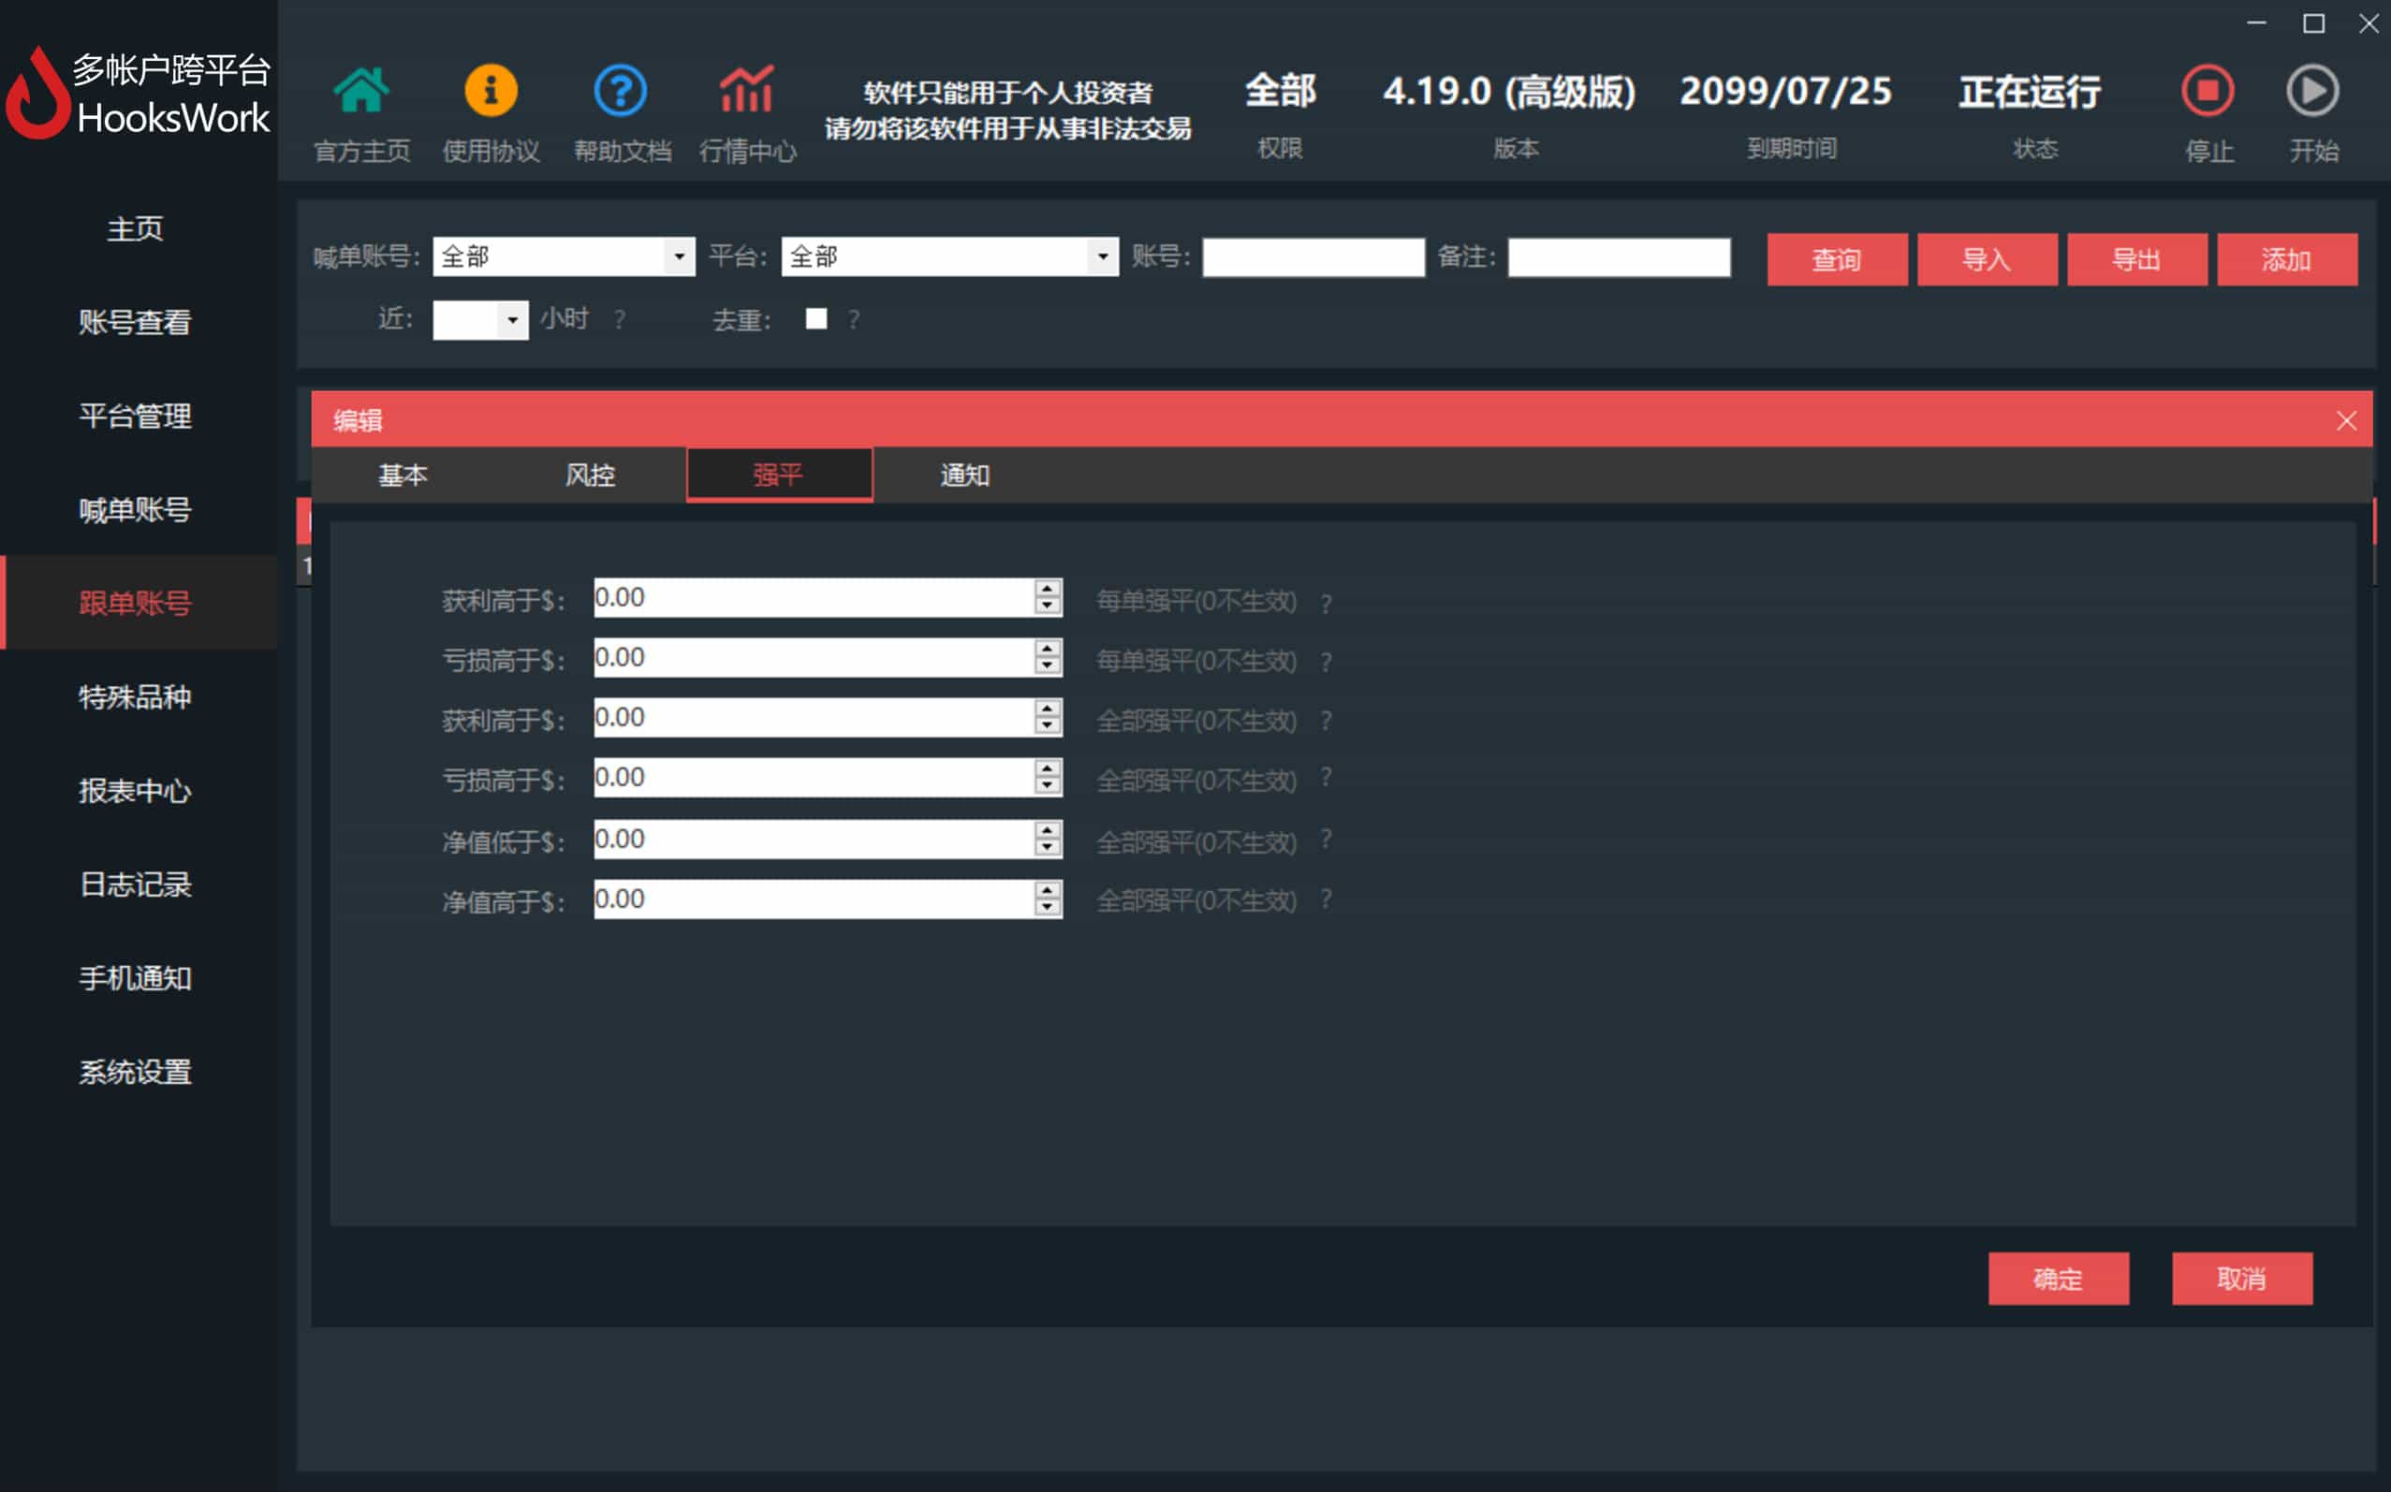Click the help mark next to 小时
The width and height of the screenshot is (2391, 1492).
pyautogui.click(x=620, y=320)
